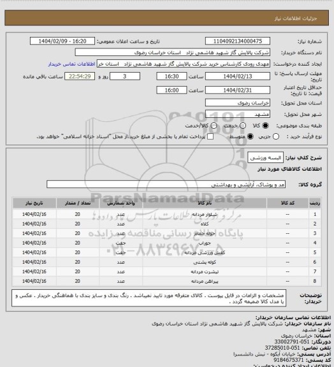
Task: Click the نام کالا column header
Action: [205, 203]
